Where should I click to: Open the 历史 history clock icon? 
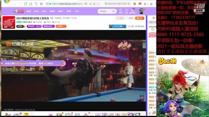pyautogui.click(x=121, y=11)
